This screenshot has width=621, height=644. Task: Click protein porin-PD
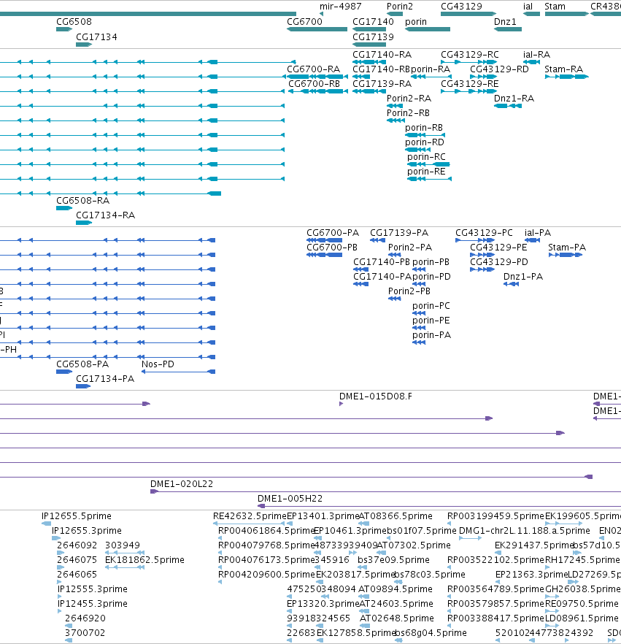[x=419, y=284]
